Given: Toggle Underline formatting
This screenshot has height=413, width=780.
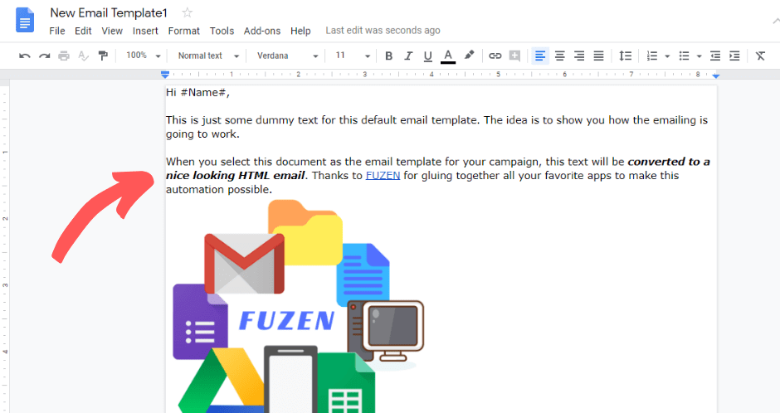Looking at the screenshot, I should pyautogui.click(x=428, y=56).
